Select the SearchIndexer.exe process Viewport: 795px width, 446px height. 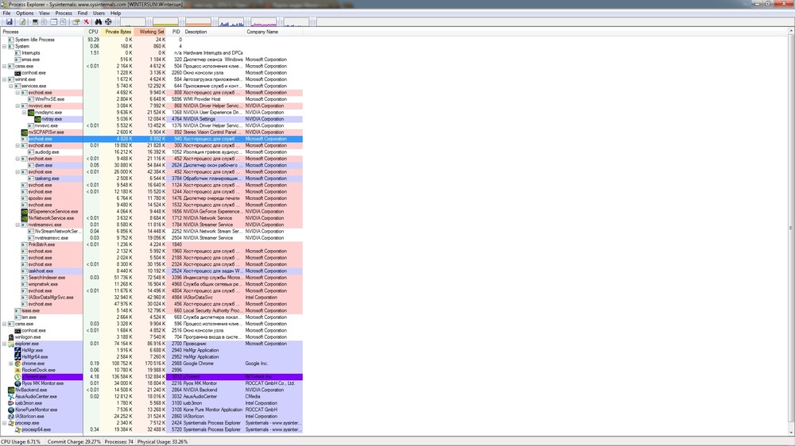click(x=152, y=278)
